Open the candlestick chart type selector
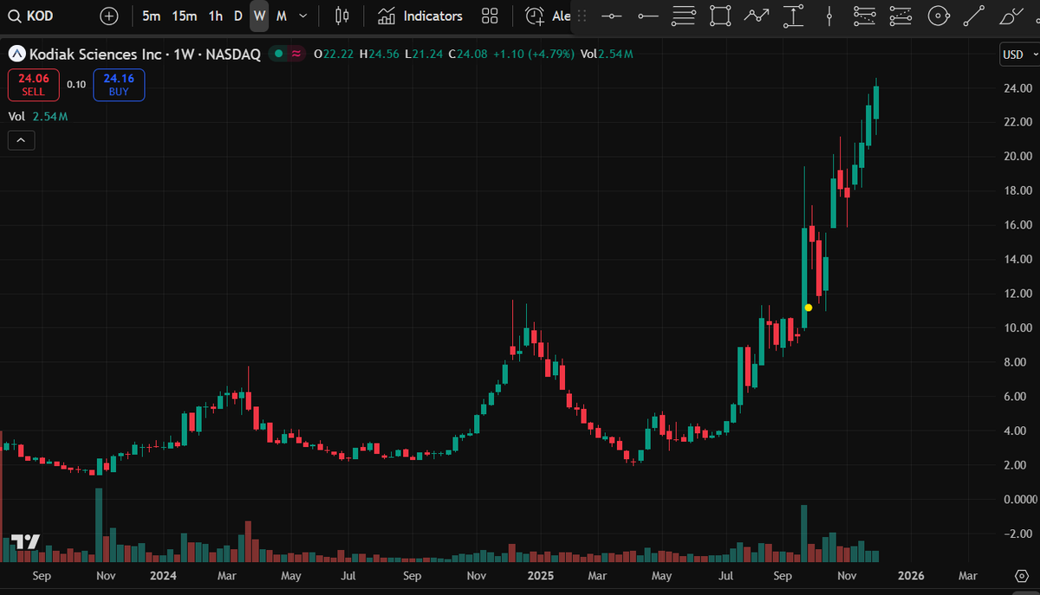This screenshot has width=1040, height=595. pos(341,16)
